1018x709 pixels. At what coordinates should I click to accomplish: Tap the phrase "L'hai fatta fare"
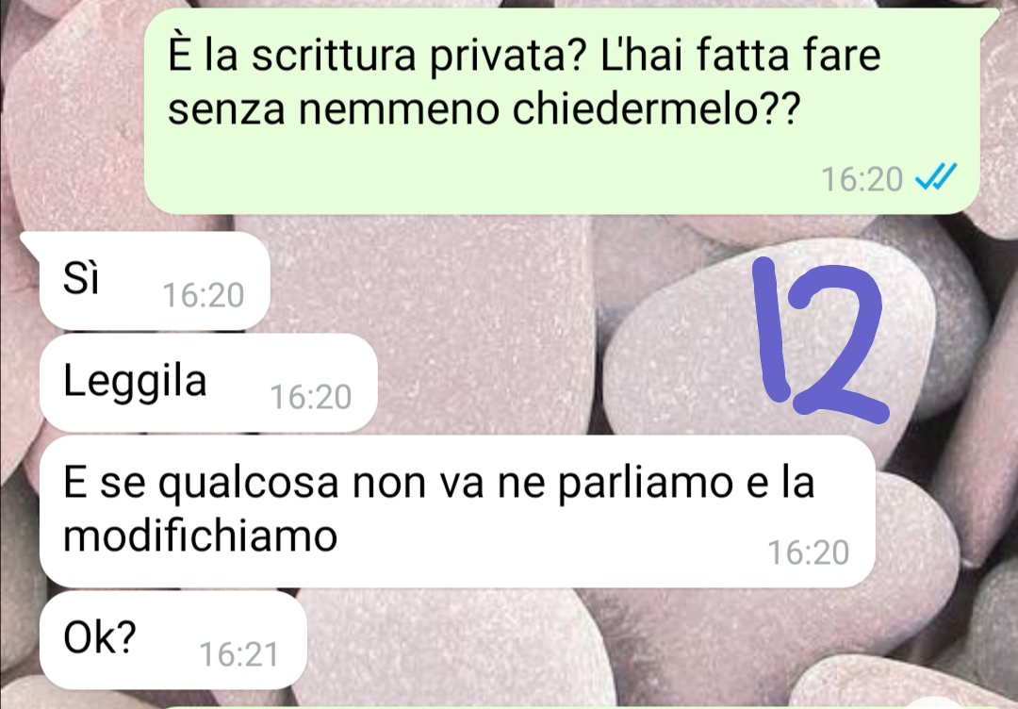pos(741,55)
